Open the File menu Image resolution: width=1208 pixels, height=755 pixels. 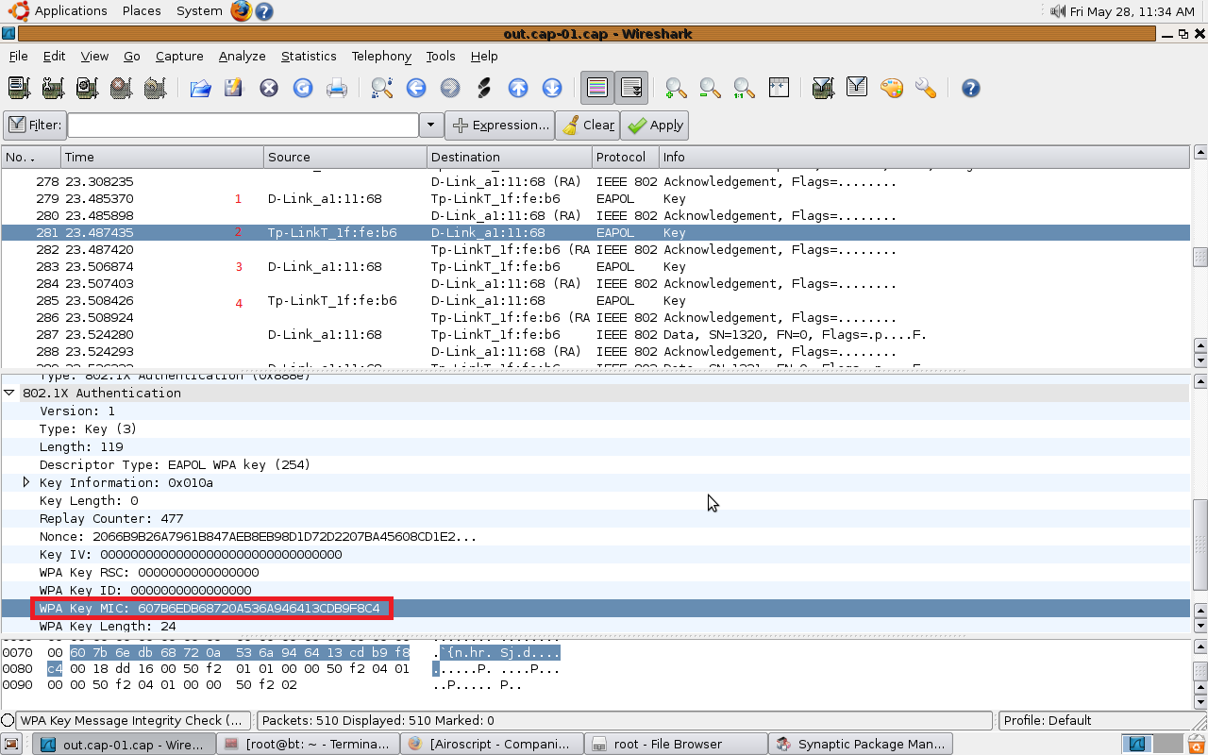tap(19, 56)
